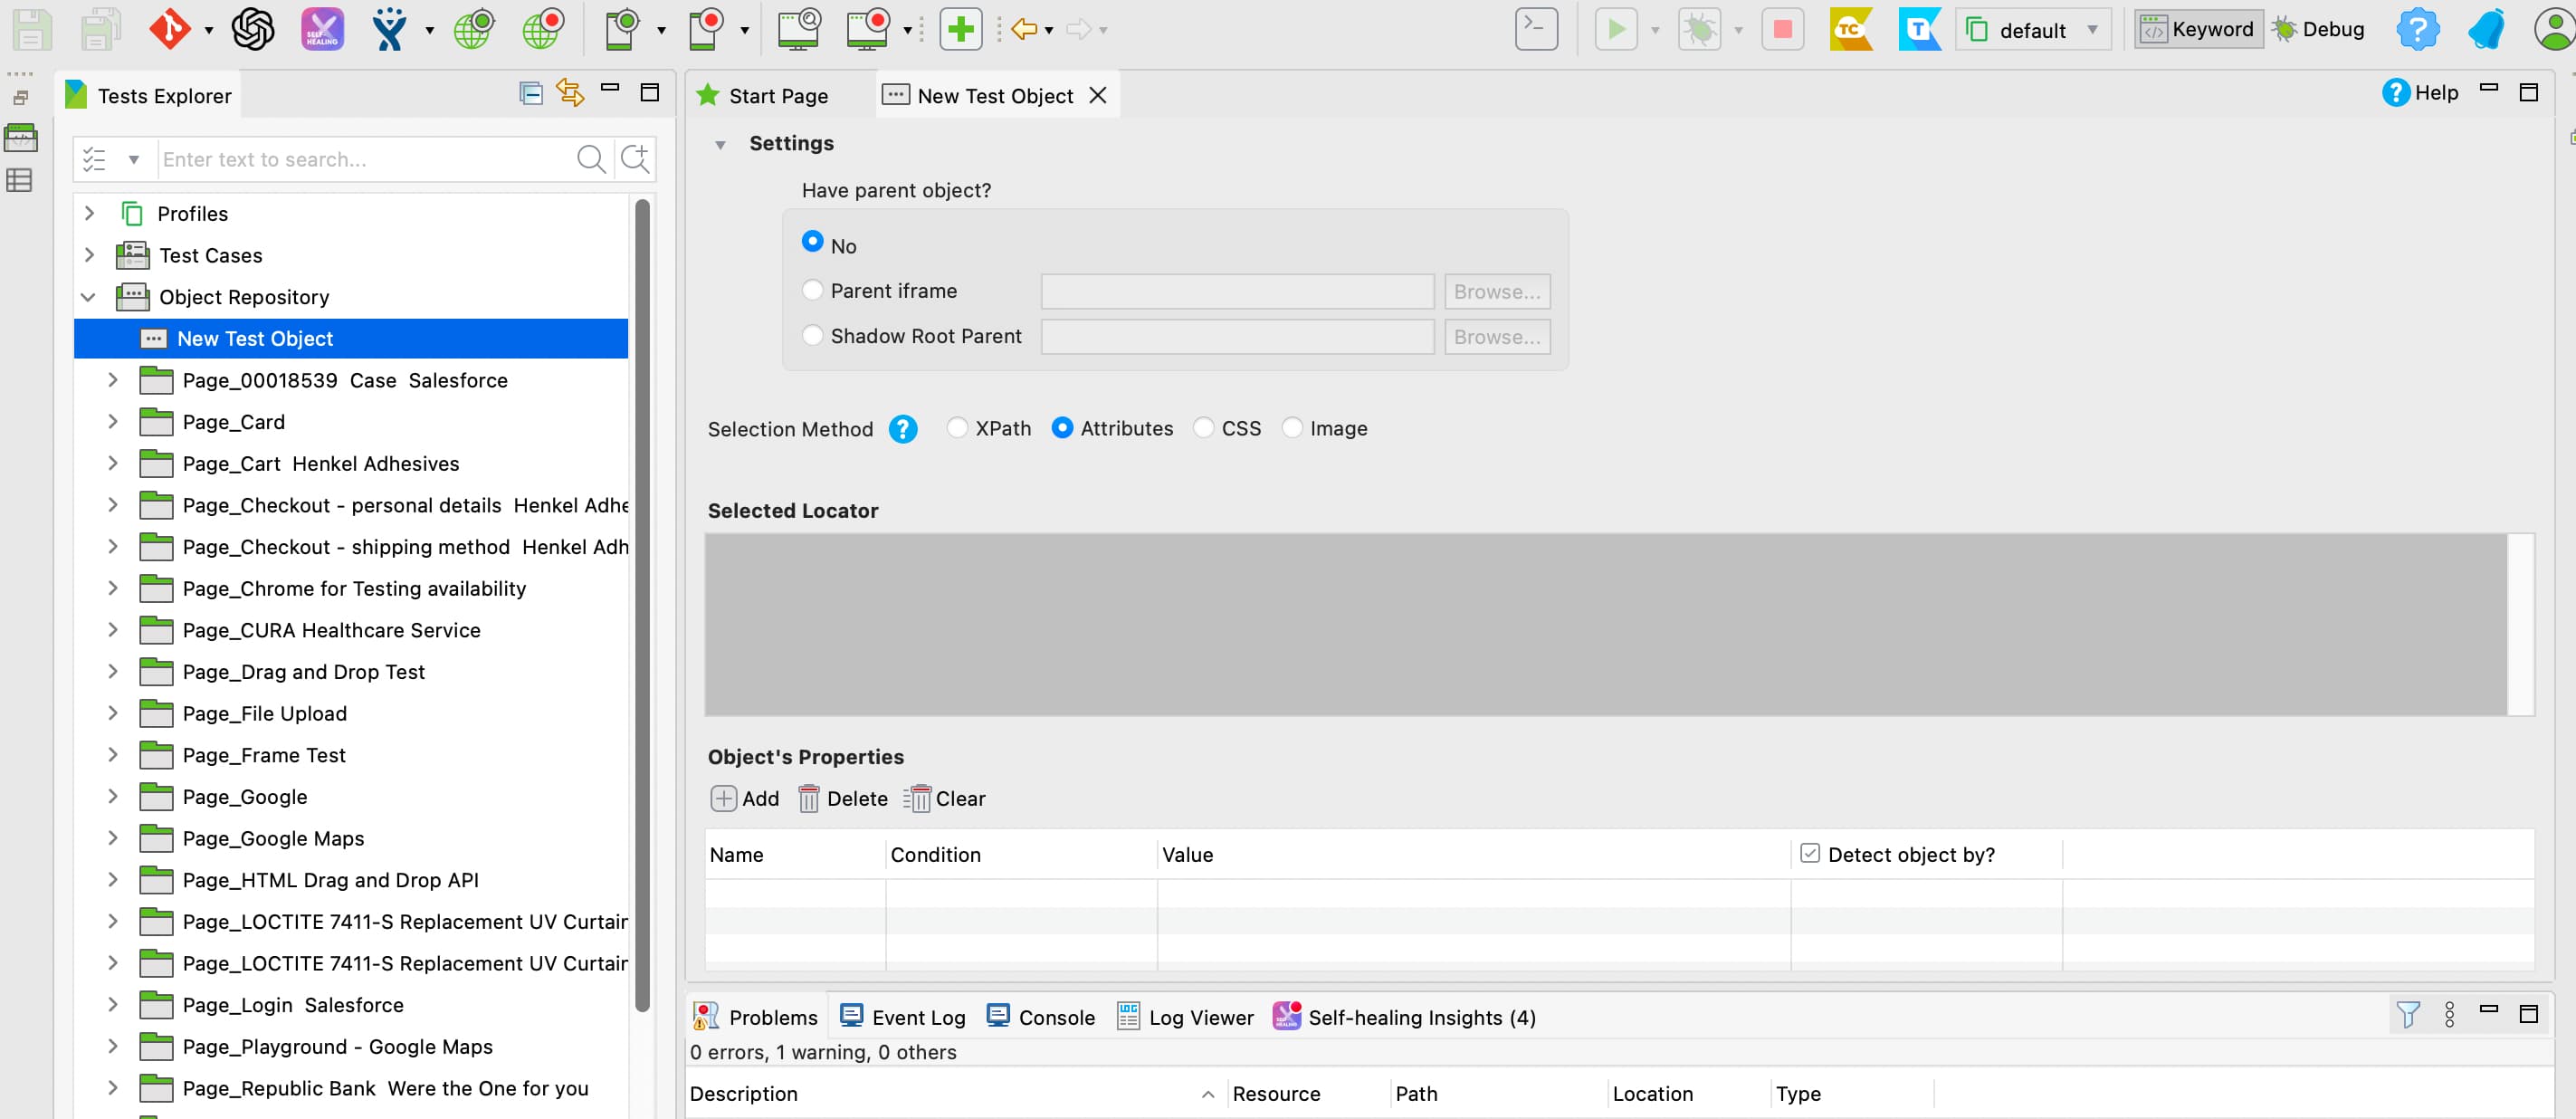Click the TestCloud icon in the toolbar
The height and width of the screenshot is (1119, 2576).
pos(1853,28)
